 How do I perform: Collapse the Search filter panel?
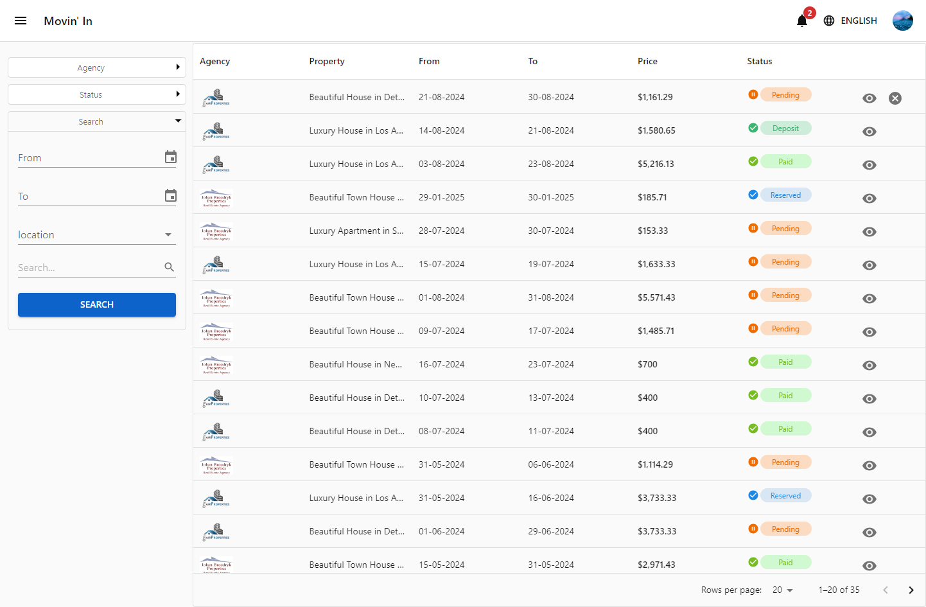97,121
